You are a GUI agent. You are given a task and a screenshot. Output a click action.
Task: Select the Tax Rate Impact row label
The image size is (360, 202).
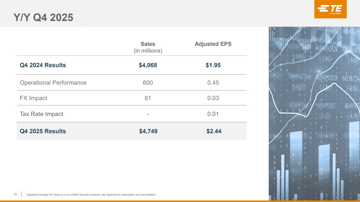41,114
